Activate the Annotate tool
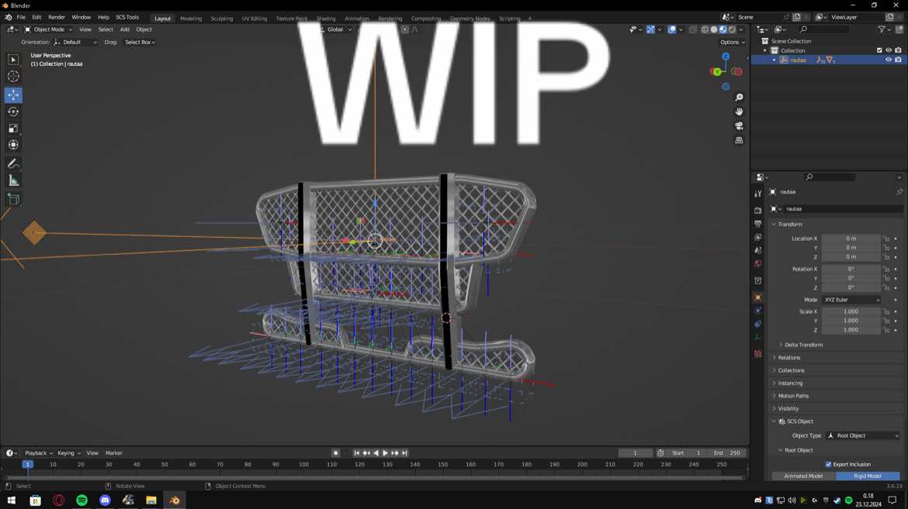908x509 pixels. click(x=13, y=164)
